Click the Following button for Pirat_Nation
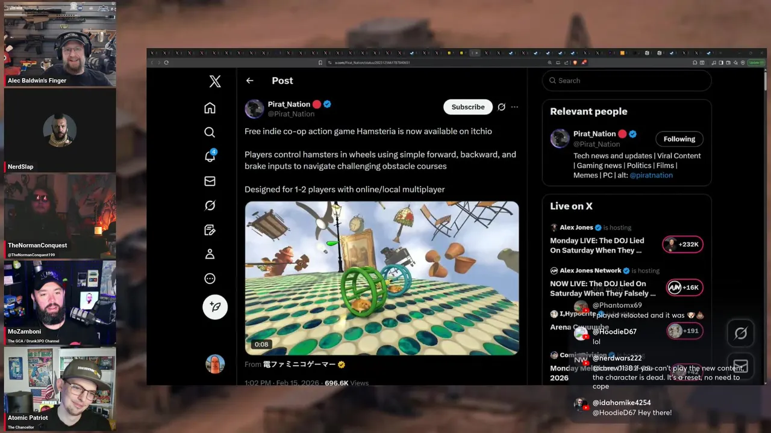 click(679, 139)
